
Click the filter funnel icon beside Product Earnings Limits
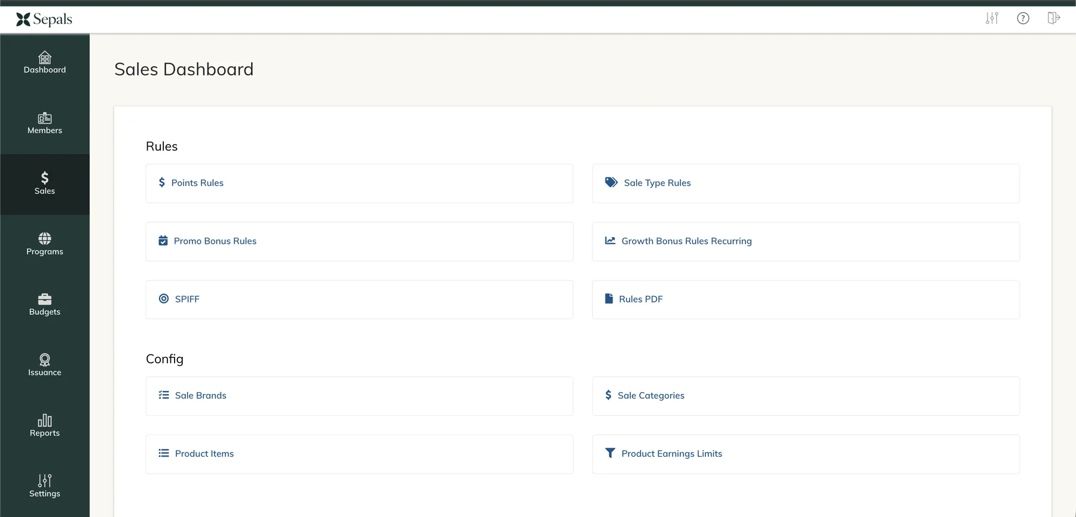coord(610,453)
